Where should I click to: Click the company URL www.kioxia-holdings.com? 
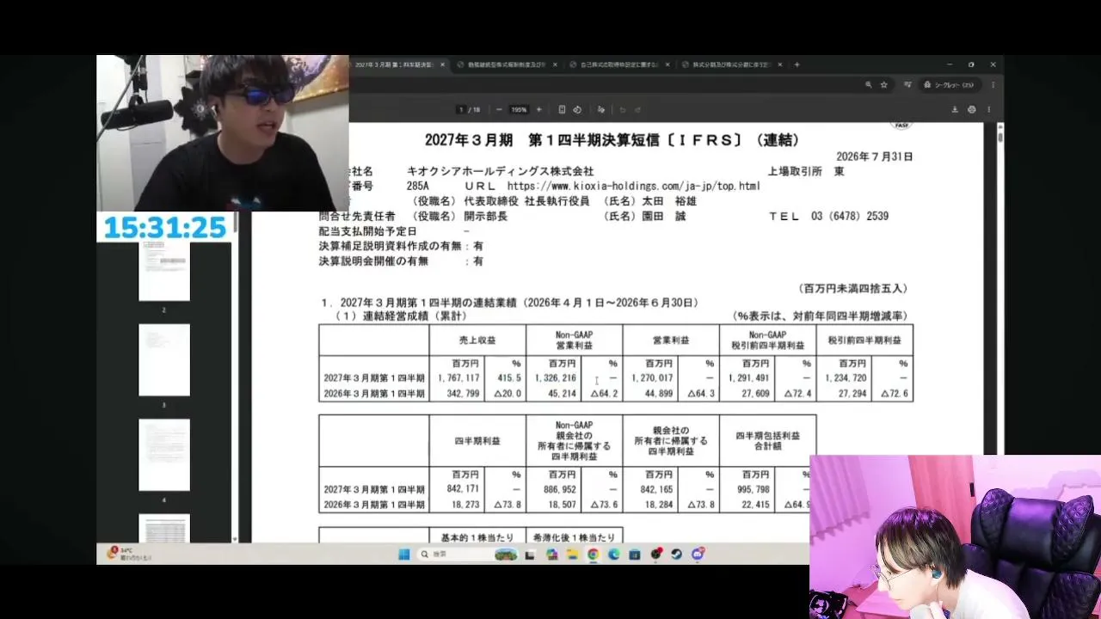point(634,186)
